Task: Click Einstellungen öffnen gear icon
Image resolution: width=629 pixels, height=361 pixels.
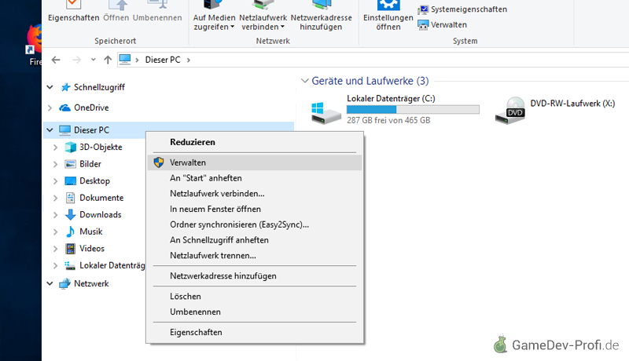Action: (x=388, y=5)
